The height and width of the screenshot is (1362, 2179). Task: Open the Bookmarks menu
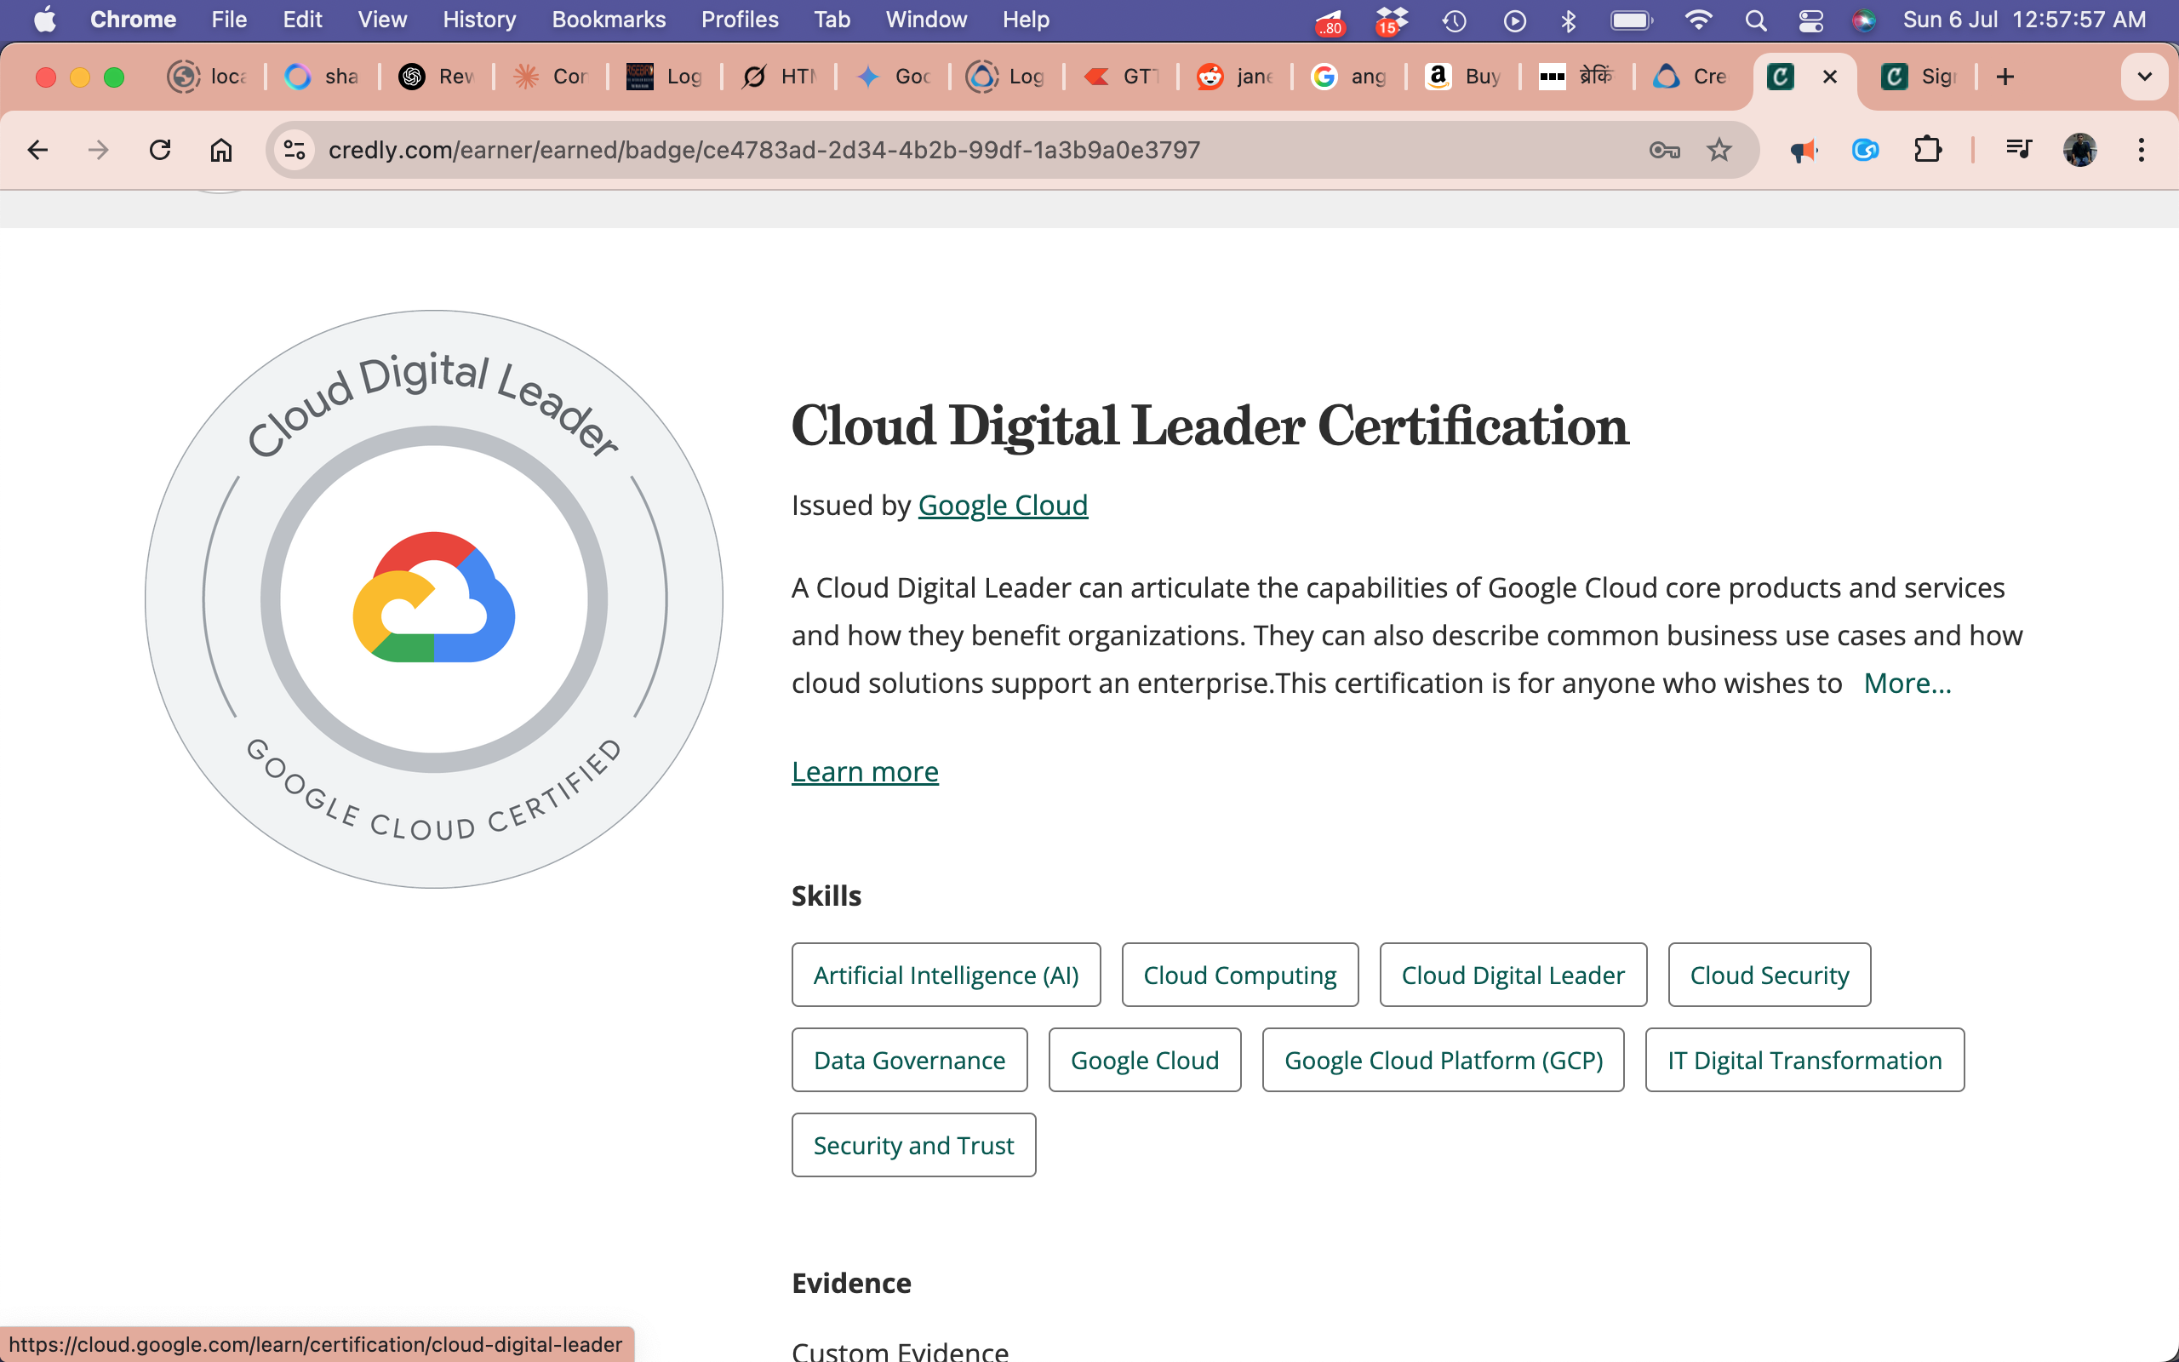(x=609, y=20)
